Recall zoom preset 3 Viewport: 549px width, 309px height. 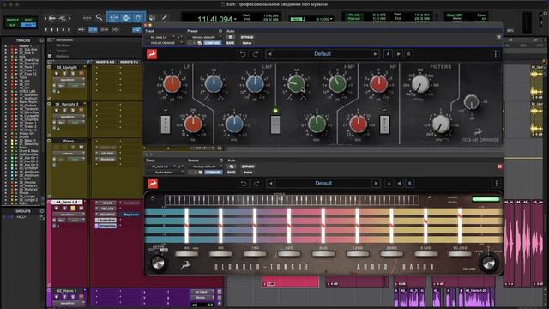tap(57, 30)
